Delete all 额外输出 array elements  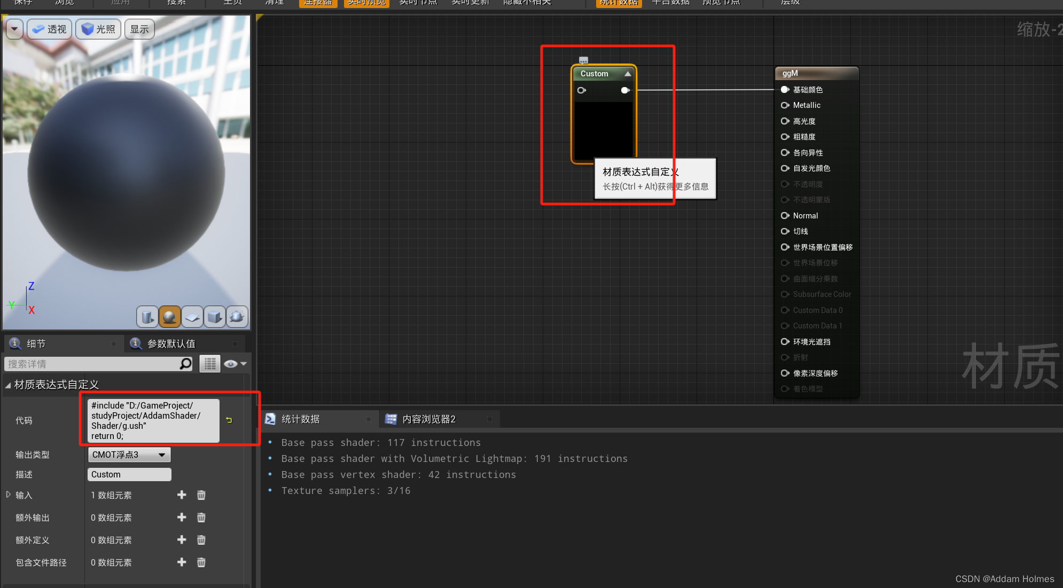(201, 518)
